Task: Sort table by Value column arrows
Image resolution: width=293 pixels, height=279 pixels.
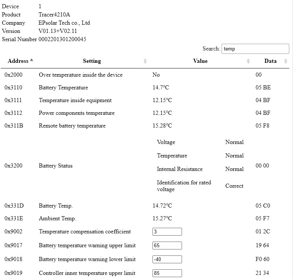Action: click(248, 61)
